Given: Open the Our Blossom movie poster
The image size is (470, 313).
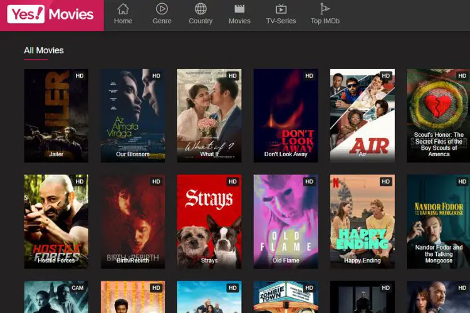Looking at the screenshot, I should 133,115.
